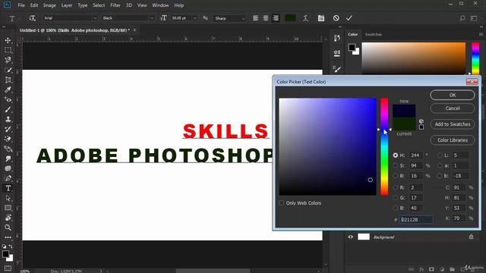Select the Quick Selection tool
Screen dimensions: 486x273
8,70
